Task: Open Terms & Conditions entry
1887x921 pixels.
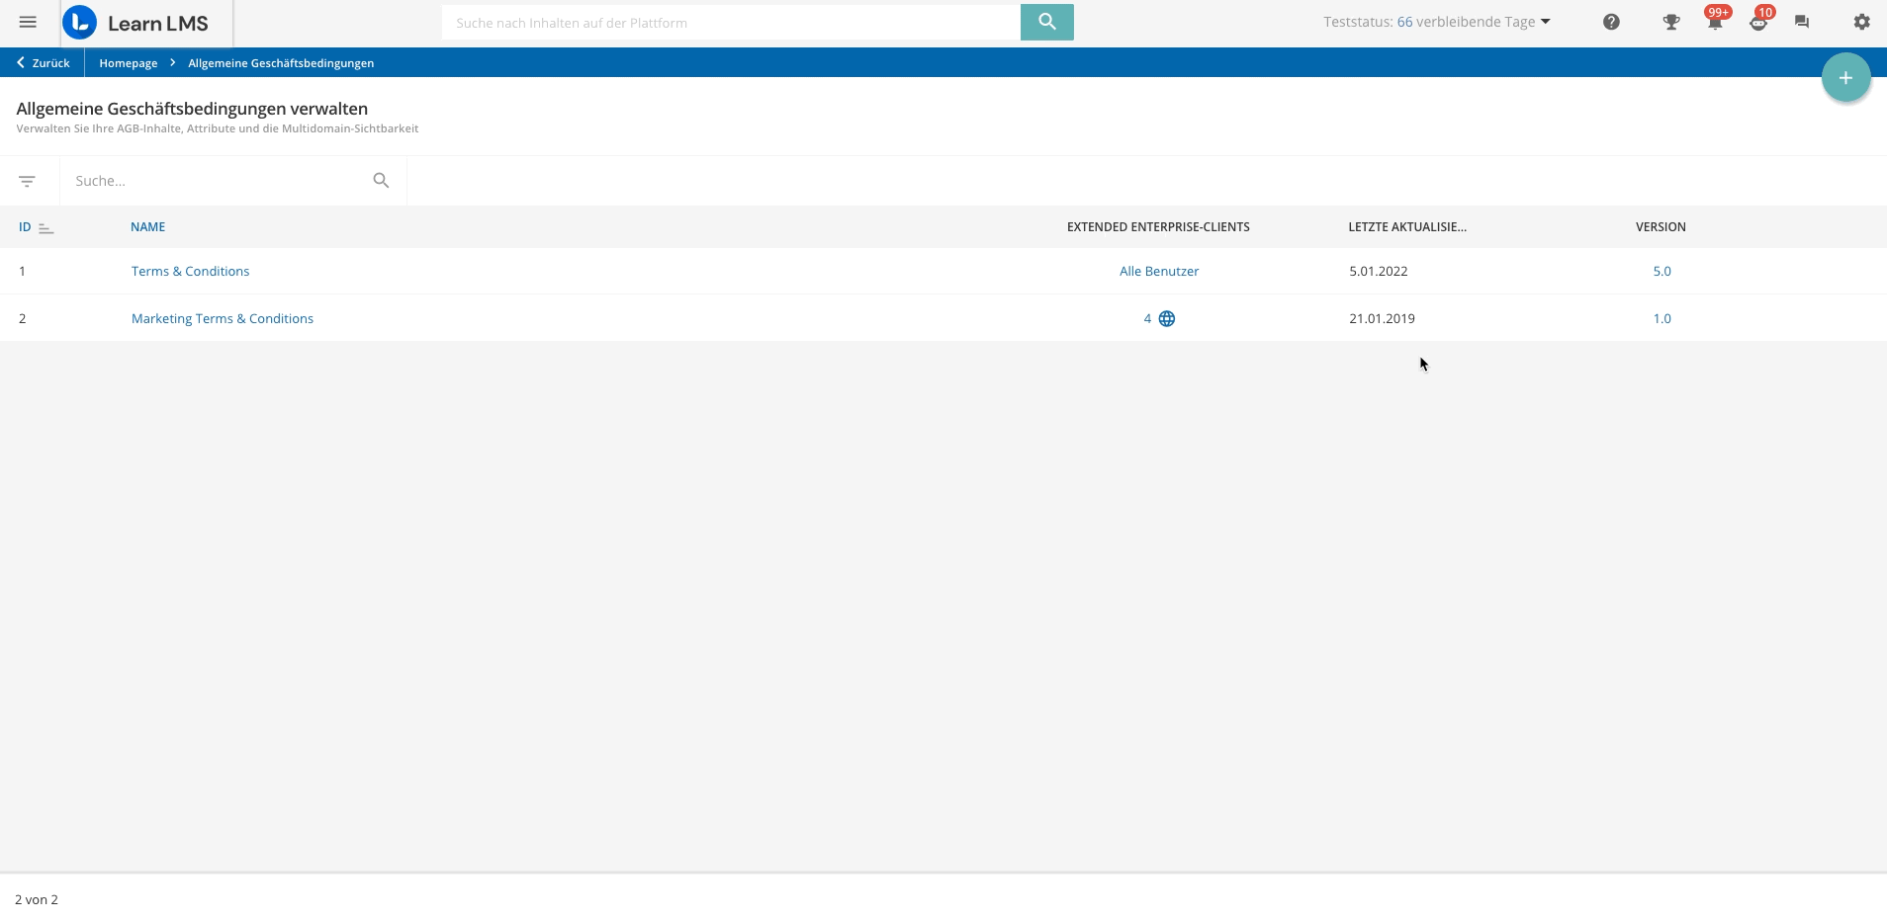Action: 190,271
